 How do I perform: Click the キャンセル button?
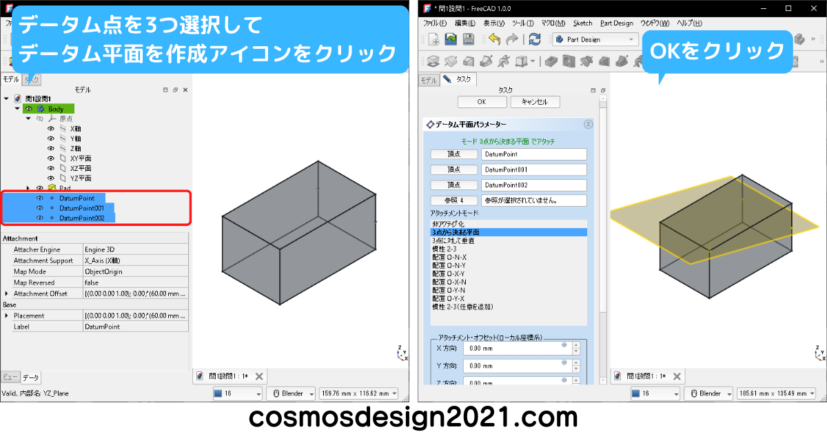pos(535,102)
